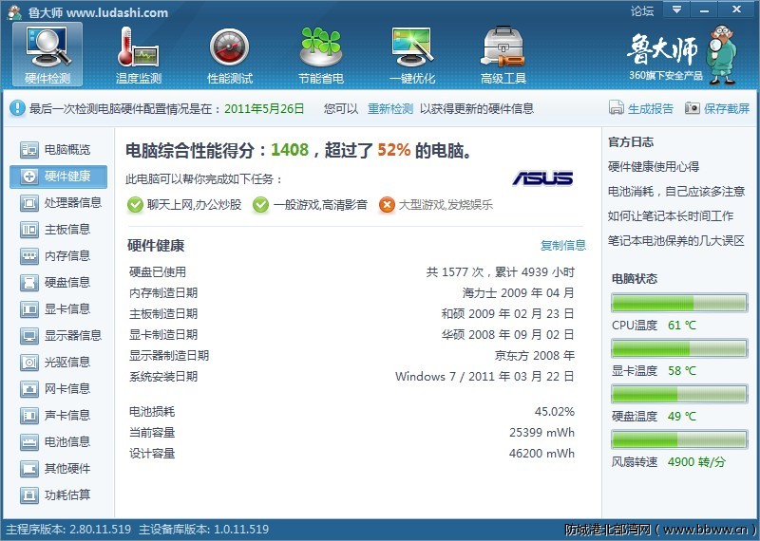The image size is (760, 541).
Task: Open the 硬件健康使用心得 article
Action: click(654, 167)
